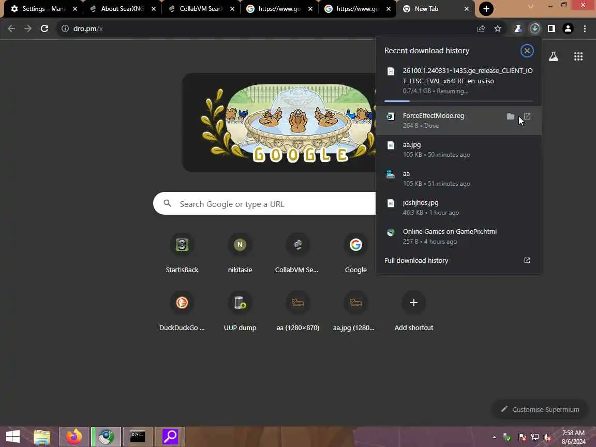Share this page icon in address bar
This screenshot has width=596, height=447.
(x=481, y=28)
